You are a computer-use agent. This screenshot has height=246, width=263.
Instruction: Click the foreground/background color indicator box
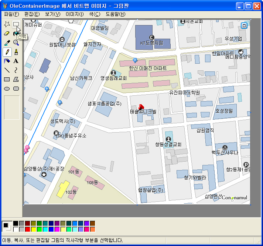pyautogui.click(x=7, y=226)
